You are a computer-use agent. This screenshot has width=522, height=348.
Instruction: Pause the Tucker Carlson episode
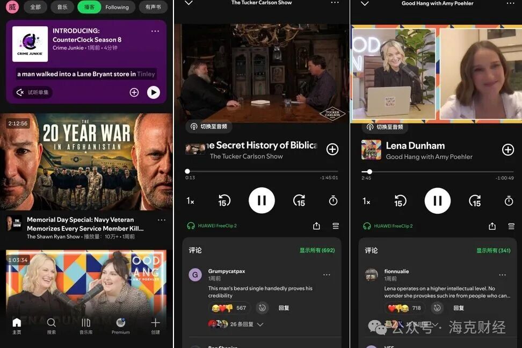tap(262, 200)
